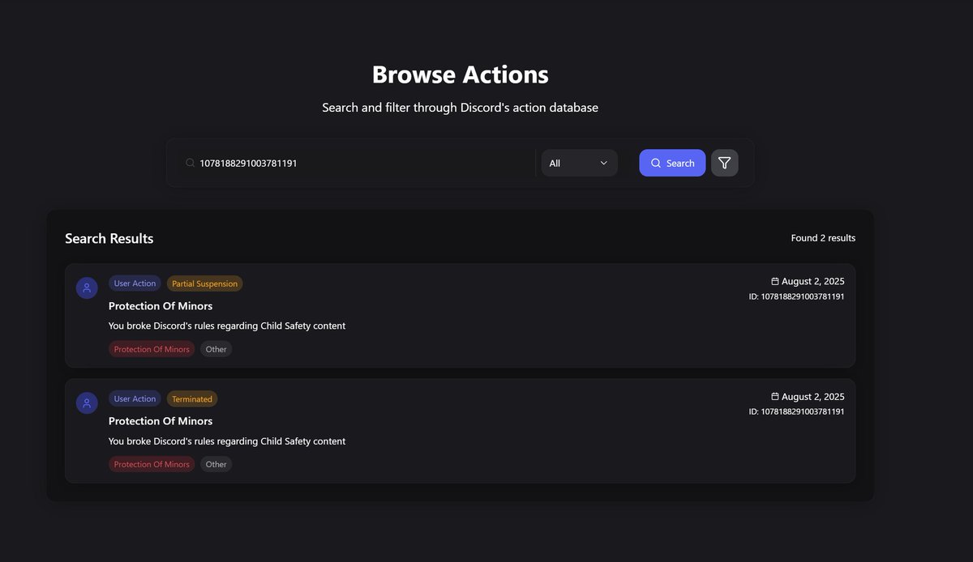Click calendar icon on Partial Suspension result
The image size is (973, 562).
point(774,282)
